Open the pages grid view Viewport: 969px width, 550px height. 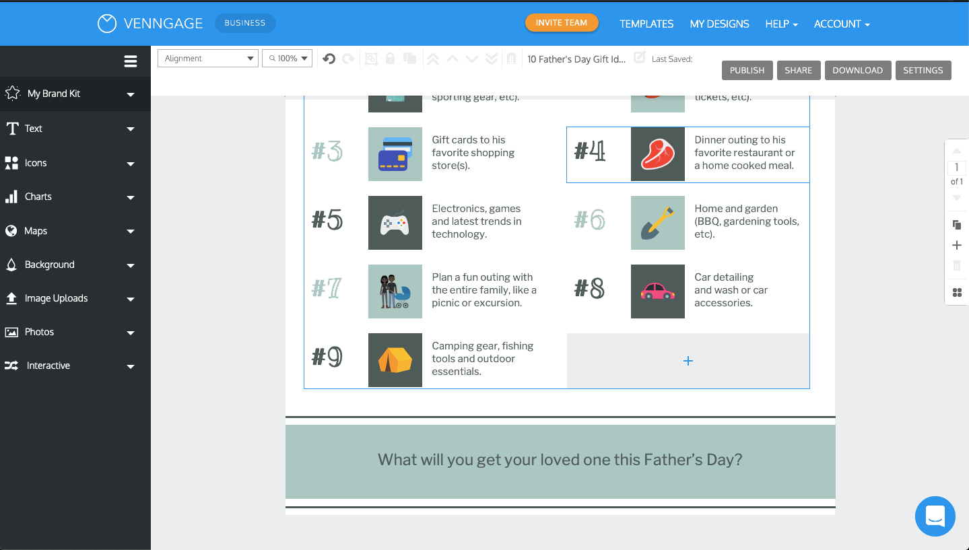(956, 292)
